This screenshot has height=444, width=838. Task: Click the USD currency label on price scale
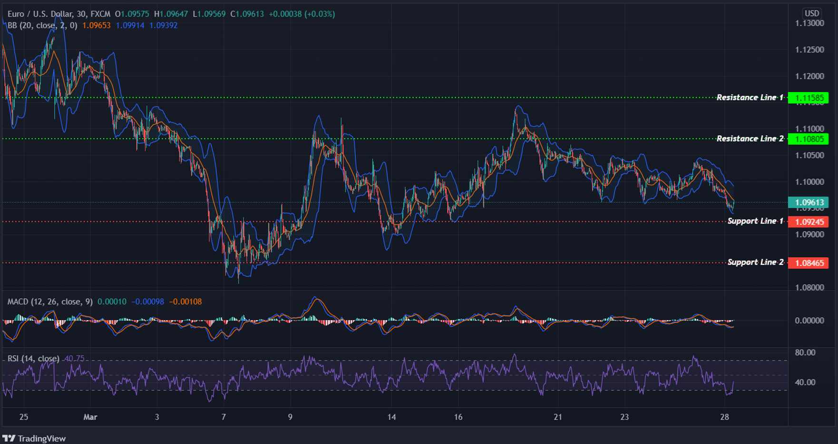coord(811,13)
